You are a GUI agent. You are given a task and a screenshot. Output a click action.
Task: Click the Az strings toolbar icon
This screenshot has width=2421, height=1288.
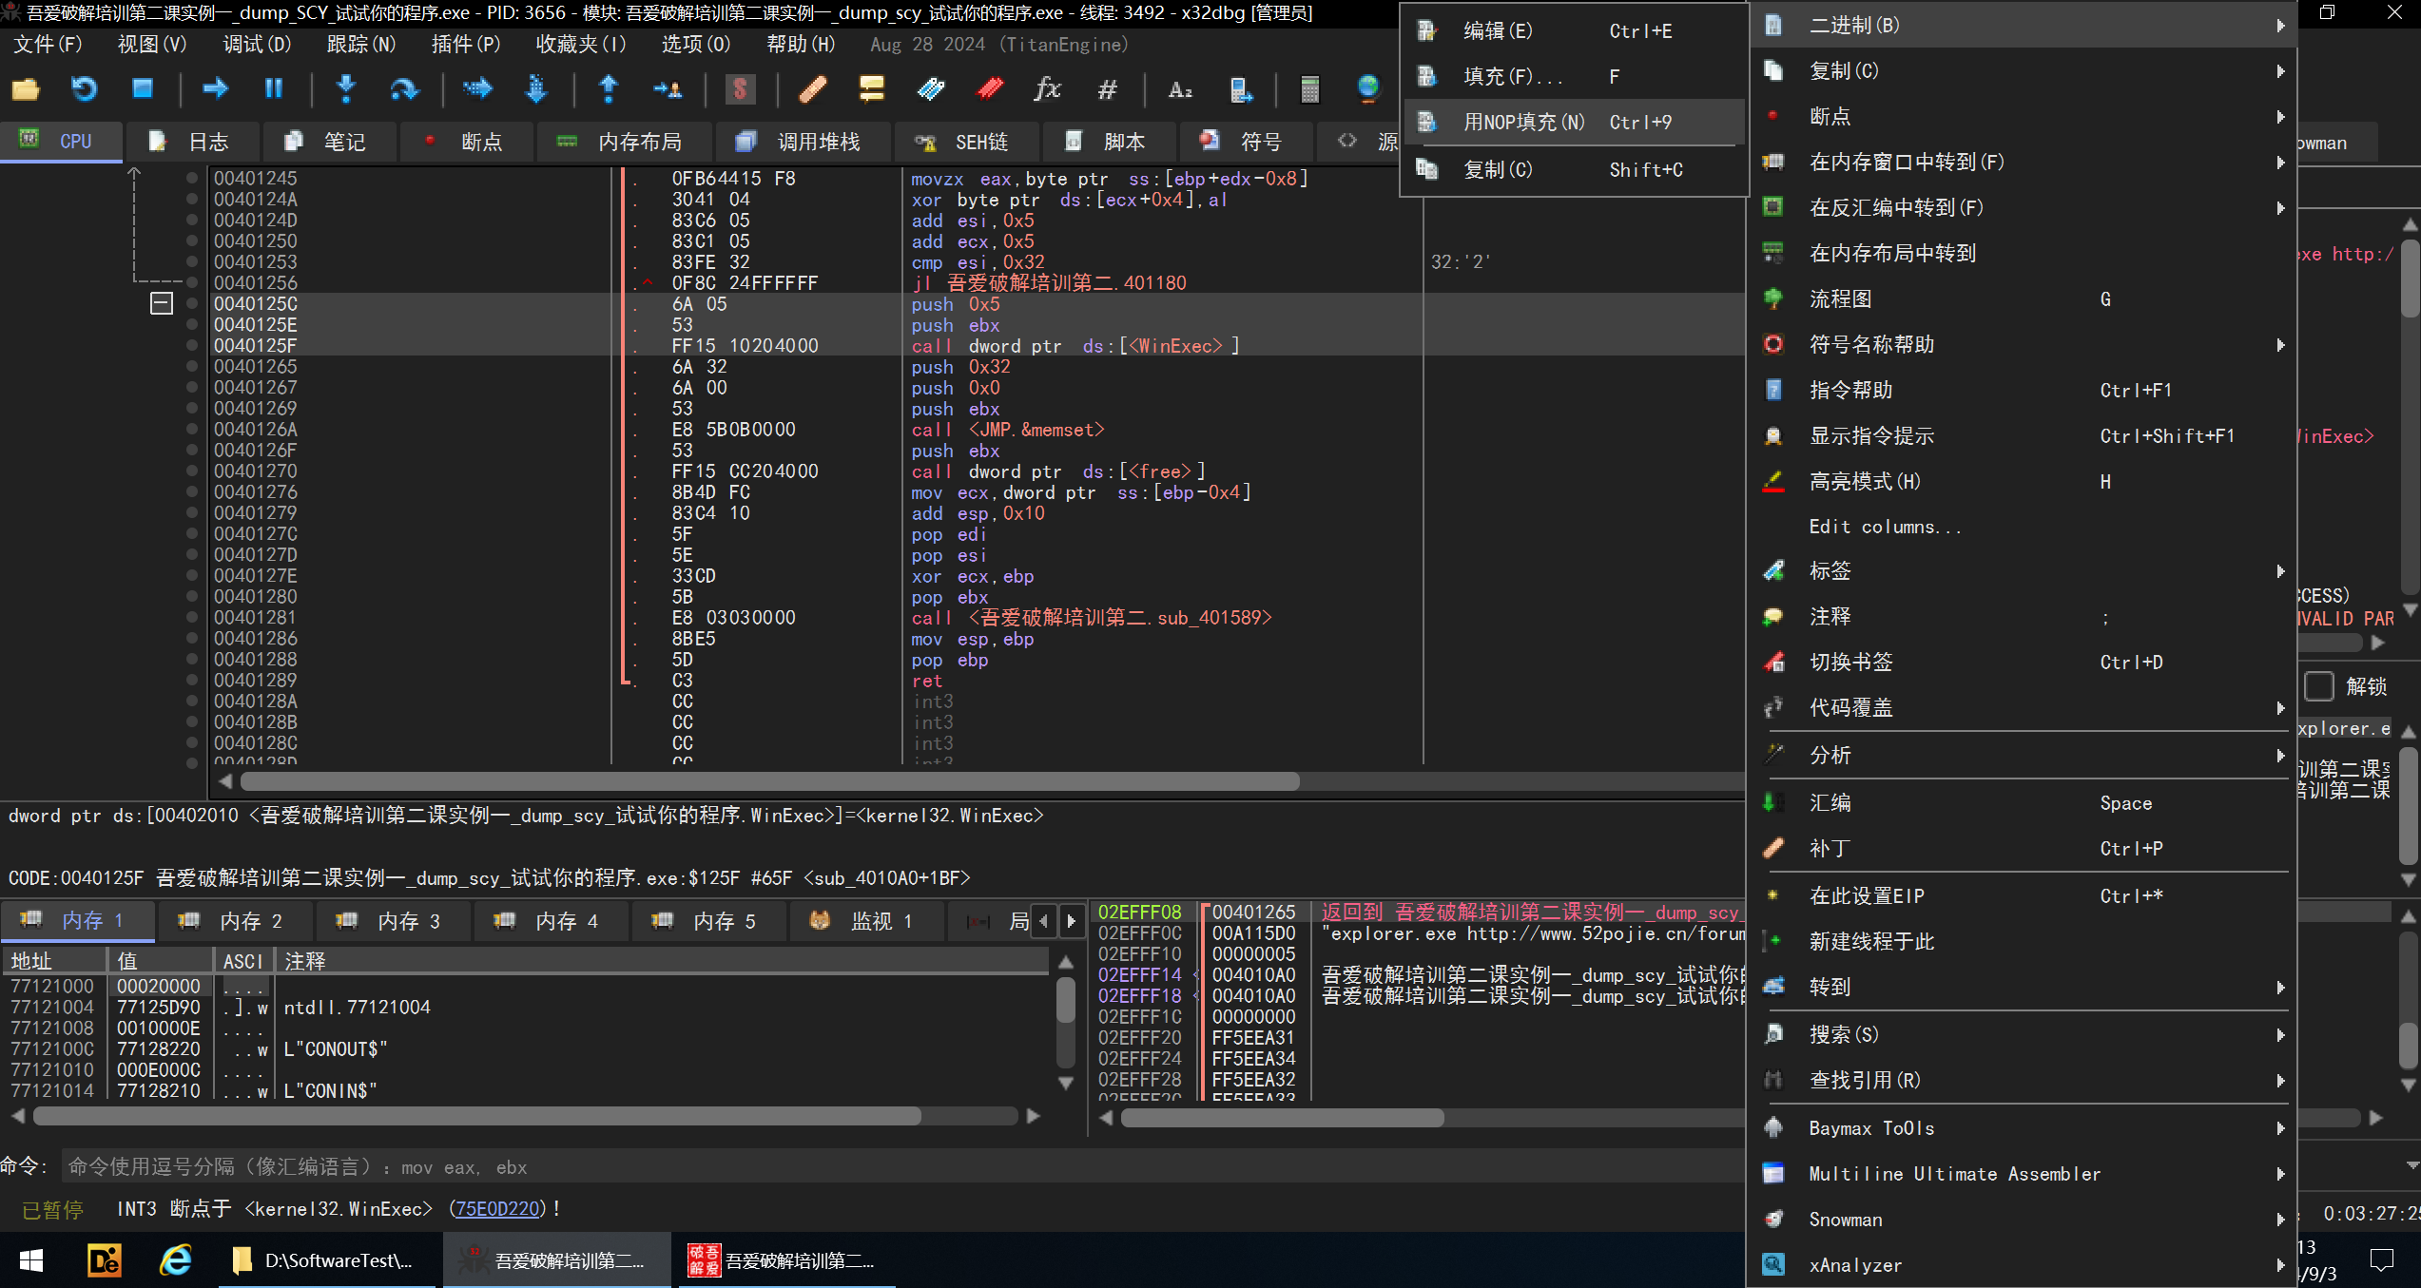point(1180,89)
